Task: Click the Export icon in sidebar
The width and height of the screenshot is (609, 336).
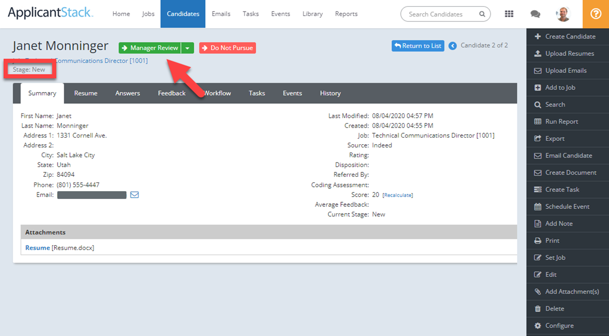Action: [538, 138]
